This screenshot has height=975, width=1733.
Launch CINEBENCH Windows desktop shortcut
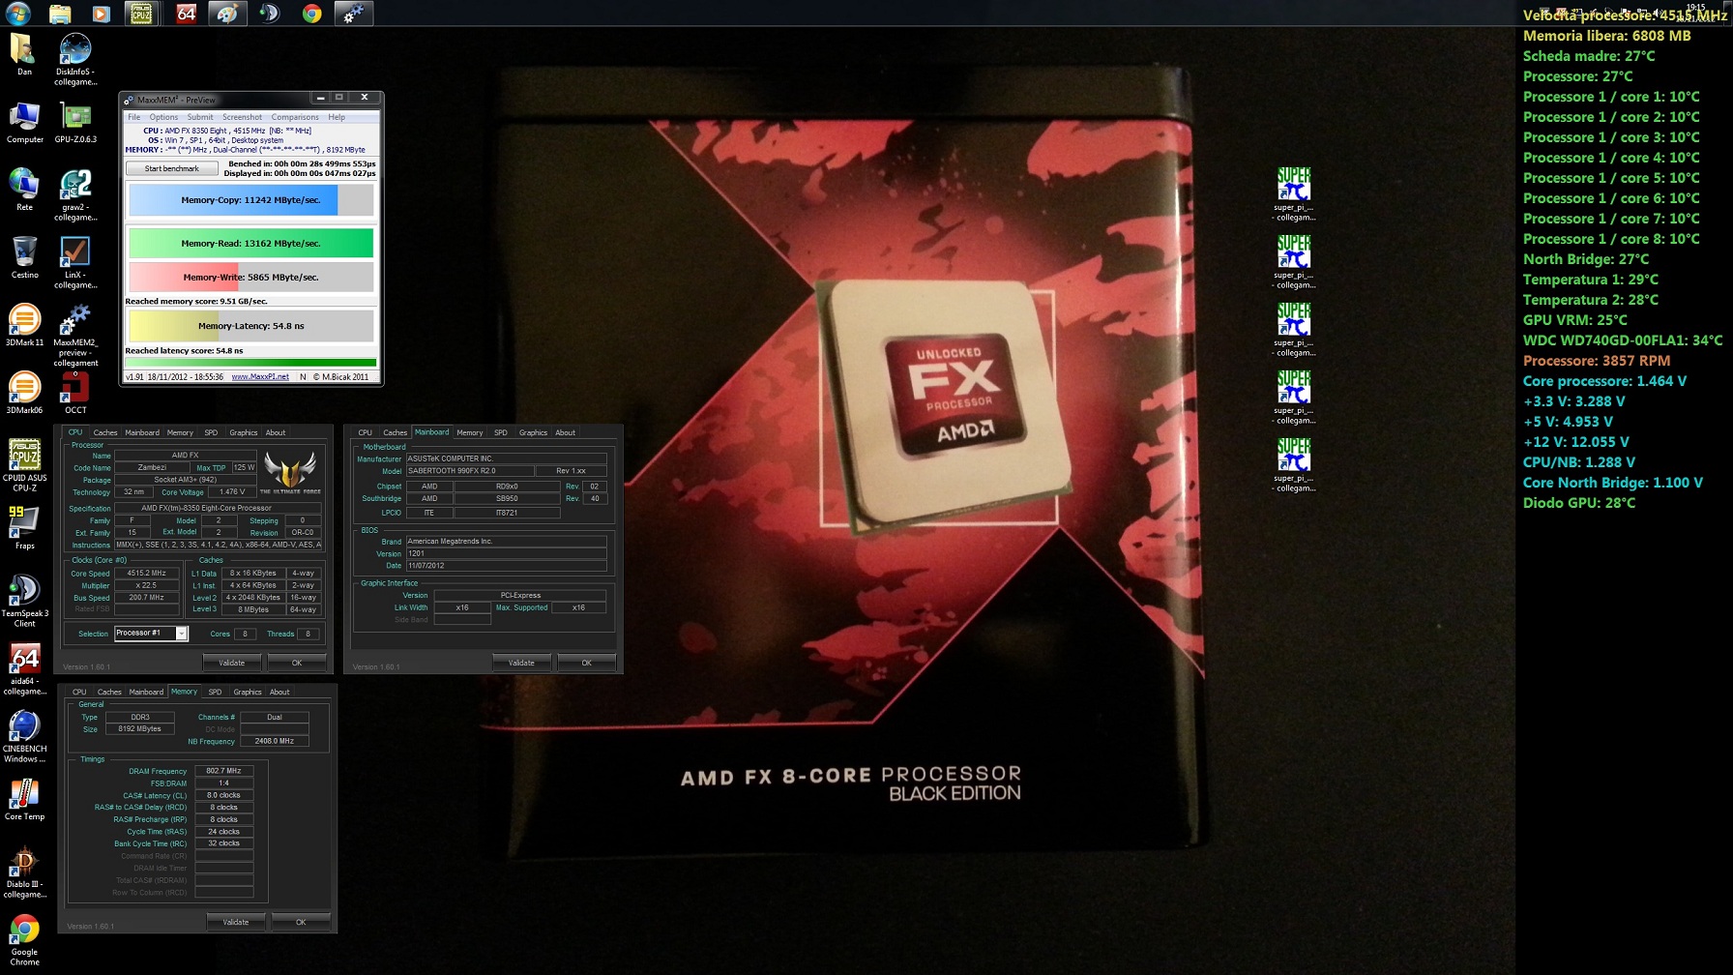[24, 737]
